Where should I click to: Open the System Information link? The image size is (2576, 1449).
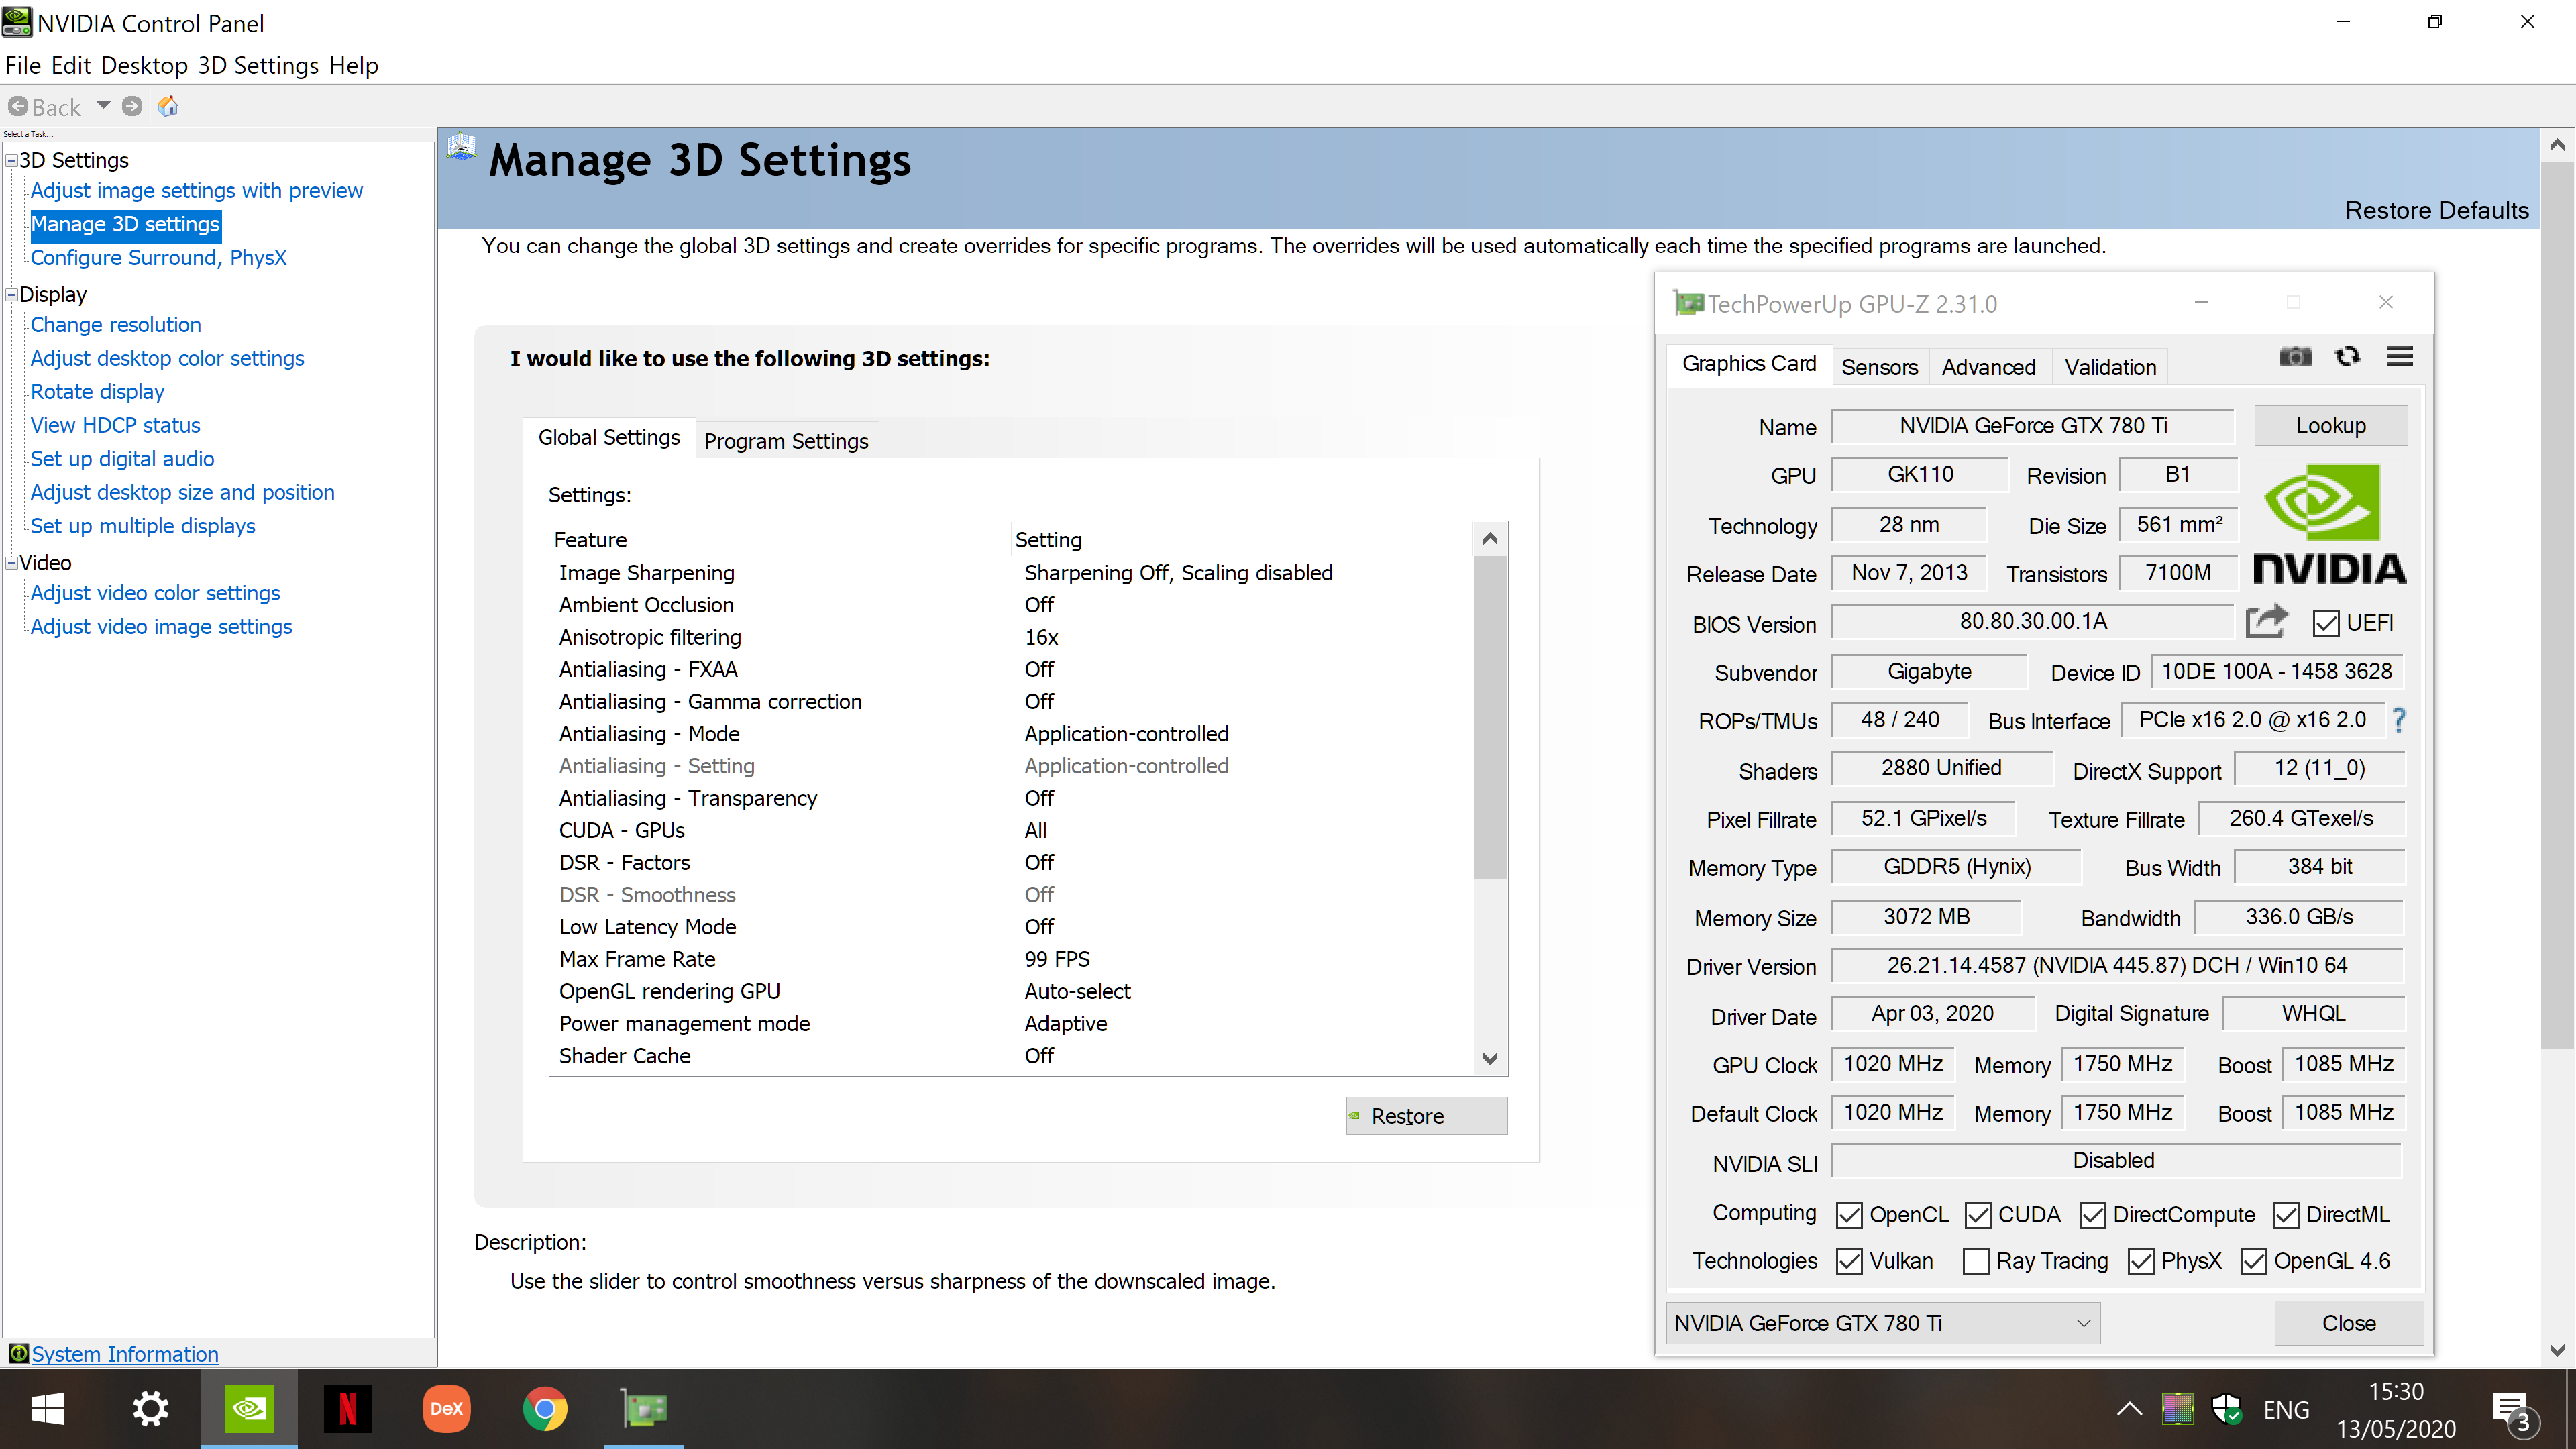click(x=125, y=1354)
